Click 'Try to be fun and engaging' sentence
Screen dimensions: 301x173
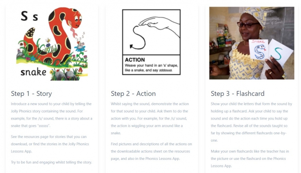tap(52, 162)
